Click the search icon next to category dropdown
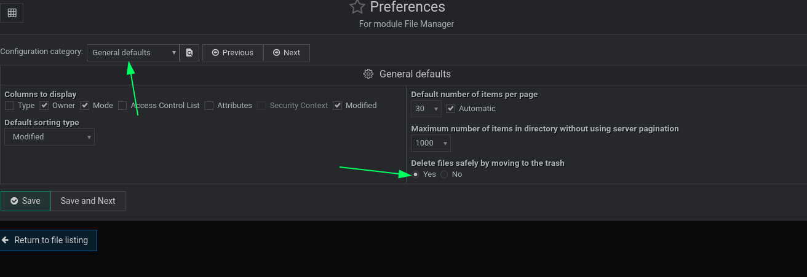807x277 pixels. (189, 53)
